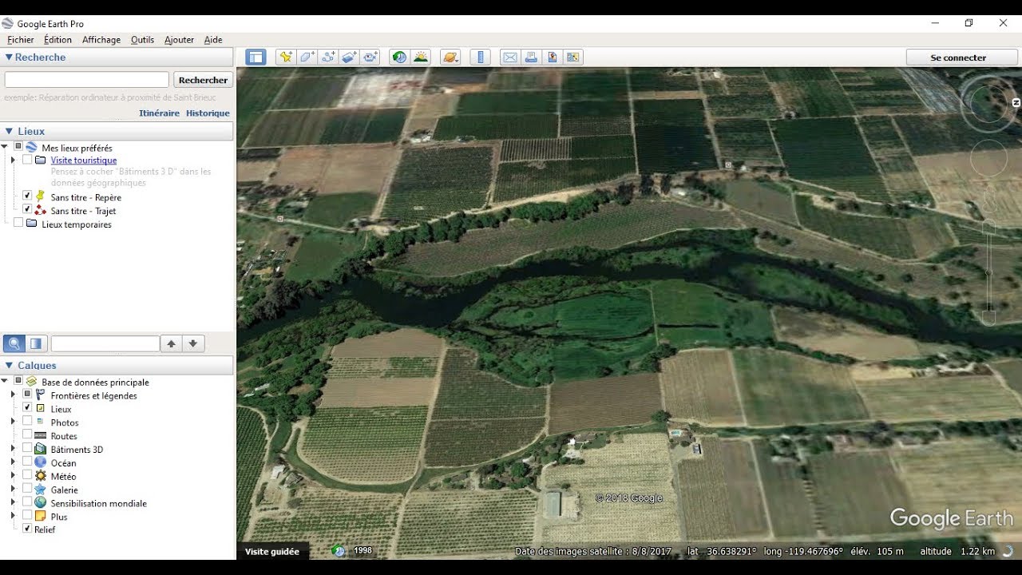Screen dimensions: 1022x575
Task: Select the add polygon tool
Action: [x=307, y=57]
